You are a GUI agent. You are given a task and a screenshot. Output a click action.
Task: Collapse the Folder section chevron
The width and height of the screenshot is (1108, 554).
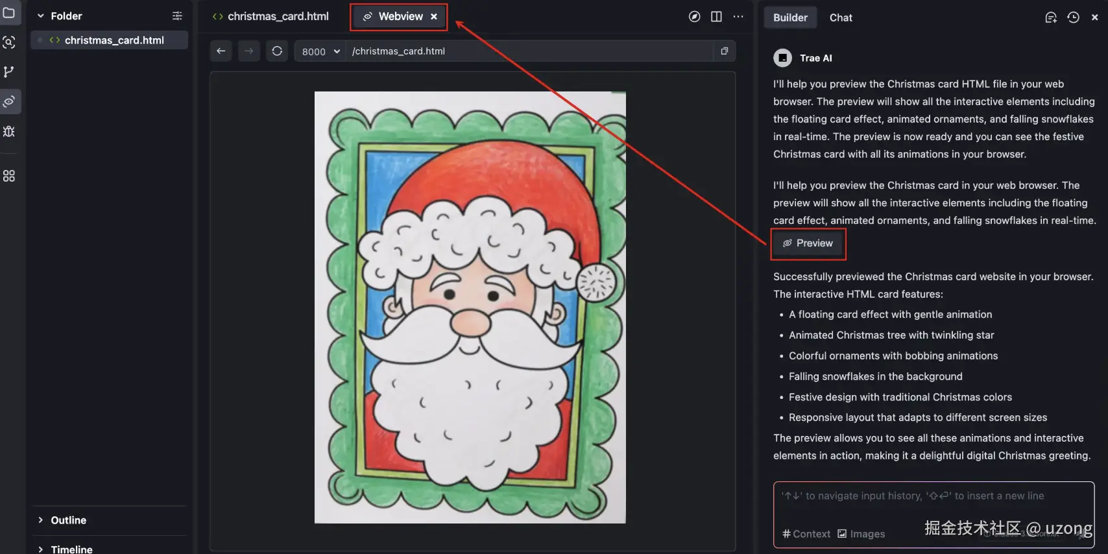pos(40,16)
